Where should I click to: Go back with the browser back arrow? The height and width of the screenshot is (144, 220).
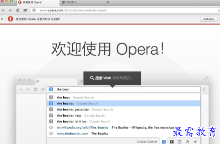point(3,10)
